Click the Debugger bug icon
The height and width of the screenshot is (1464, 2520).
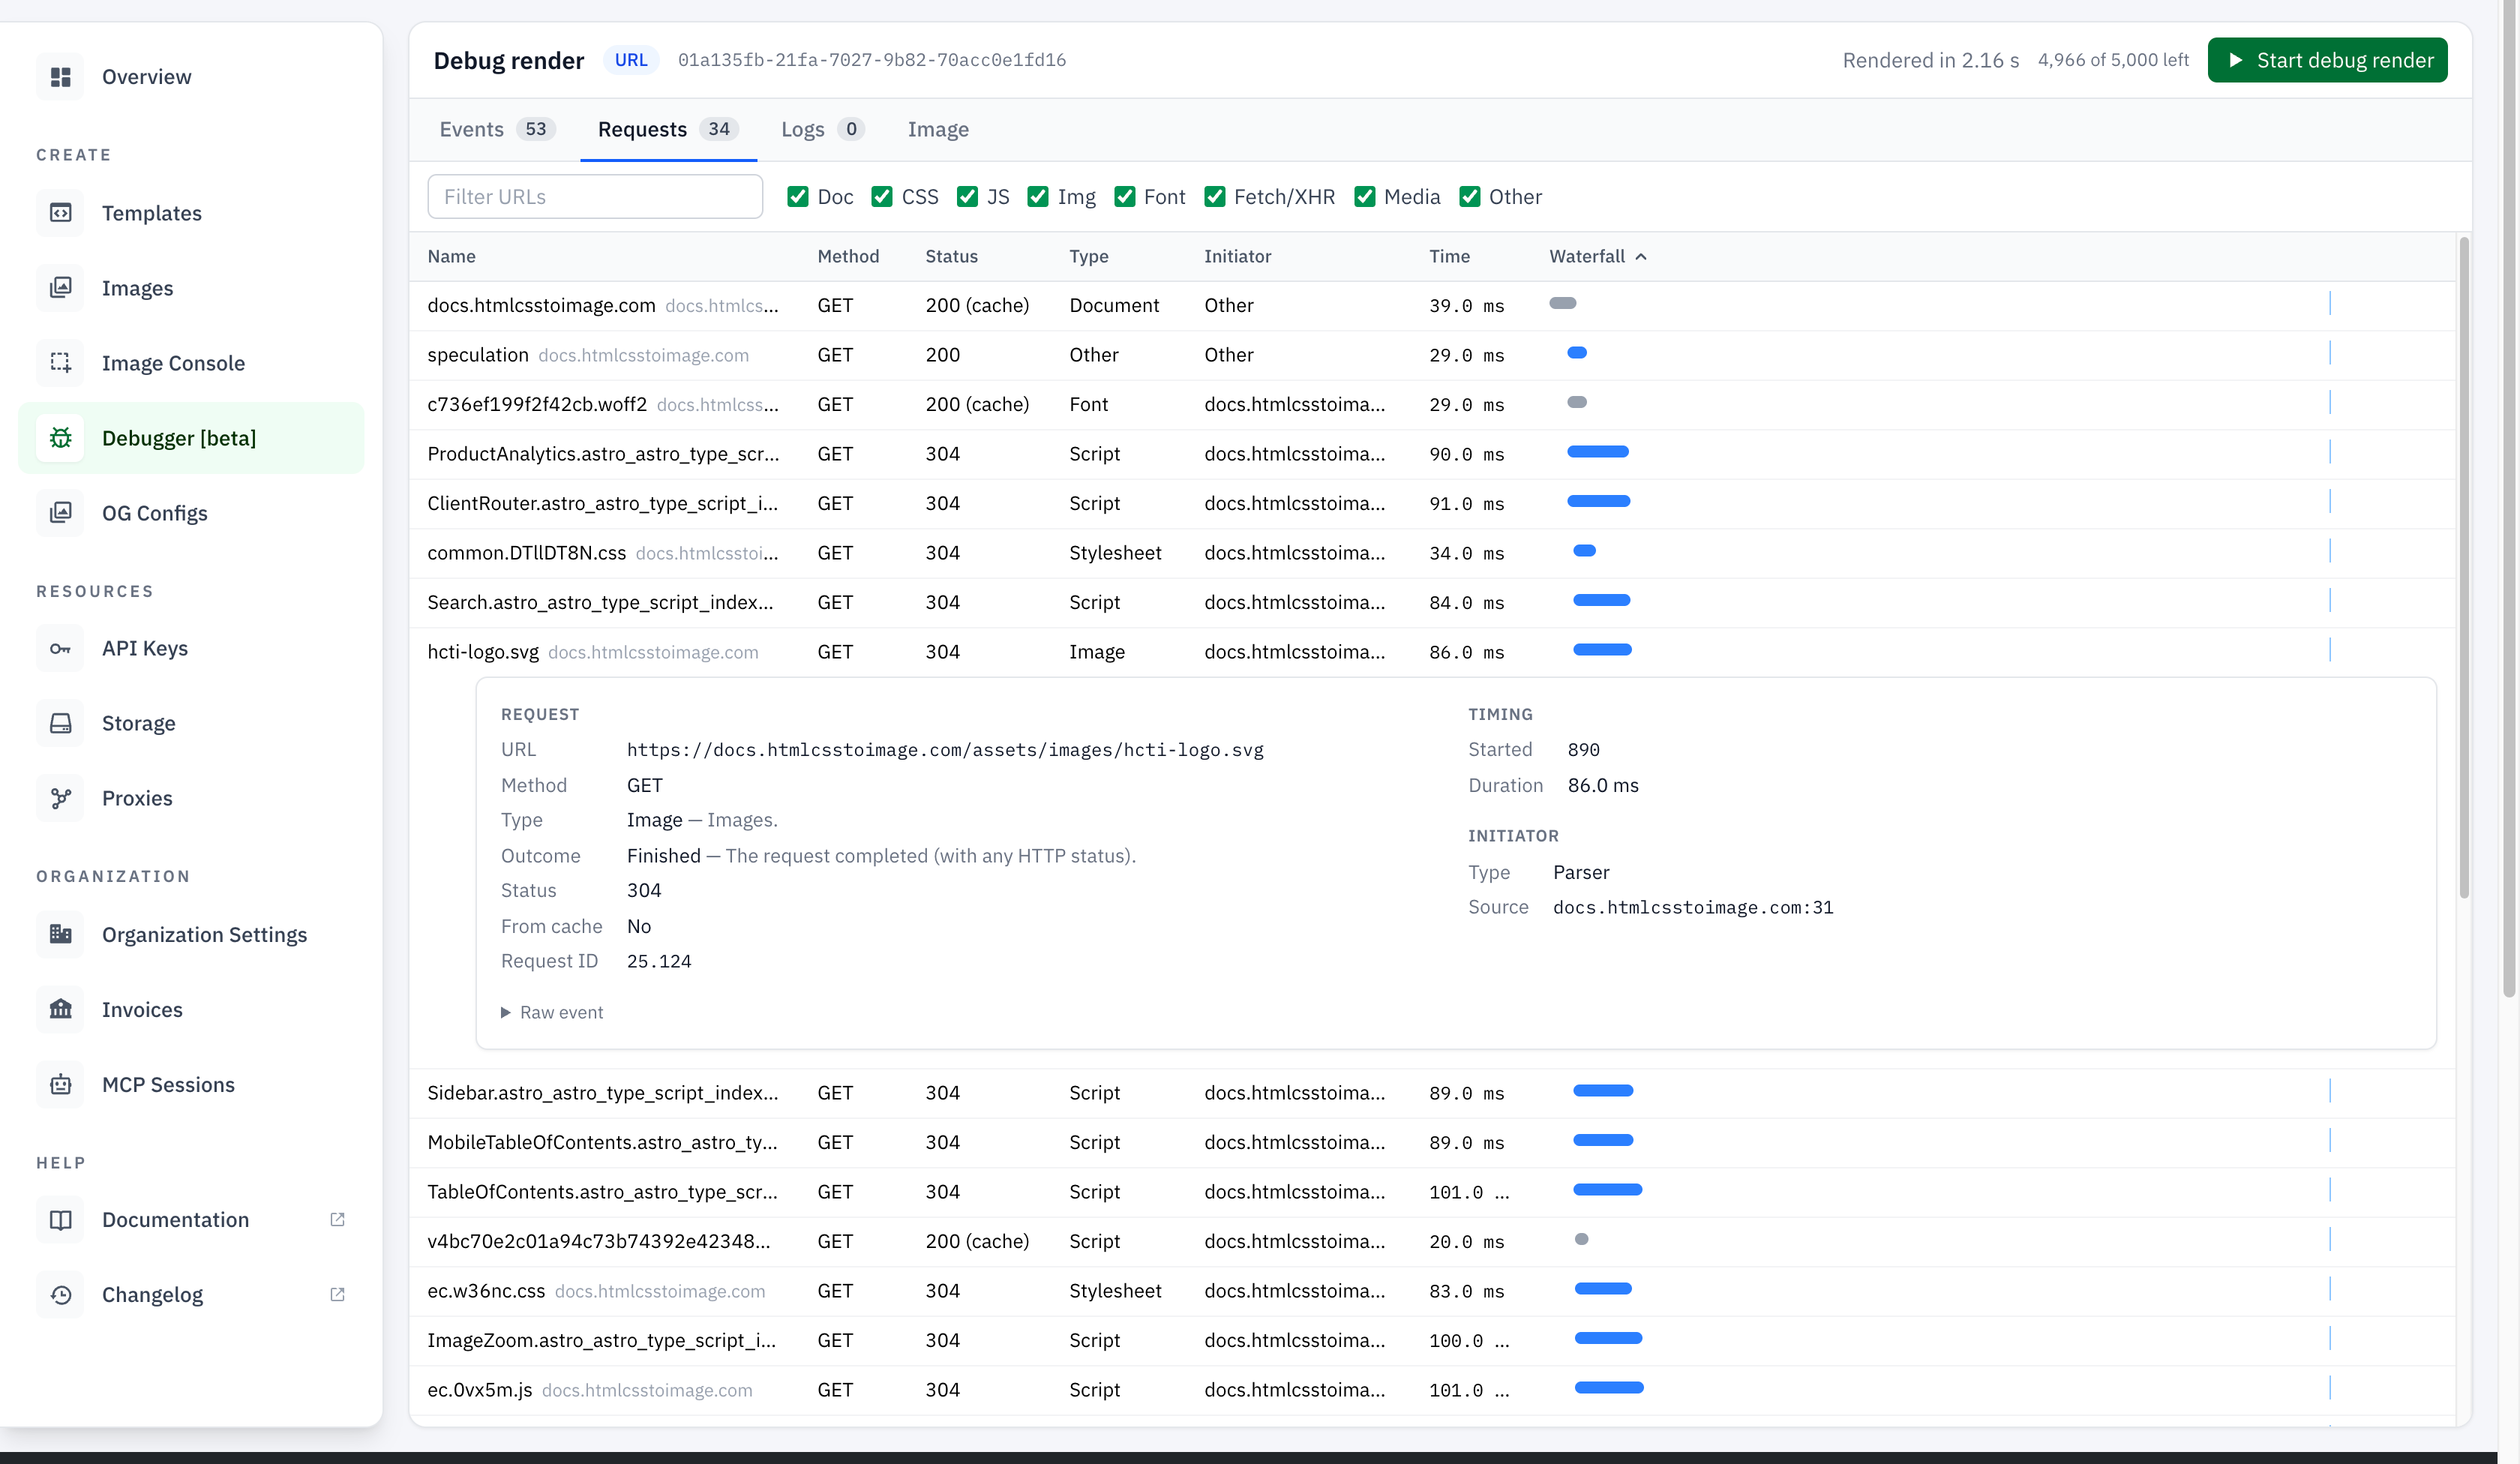point(61,438)
